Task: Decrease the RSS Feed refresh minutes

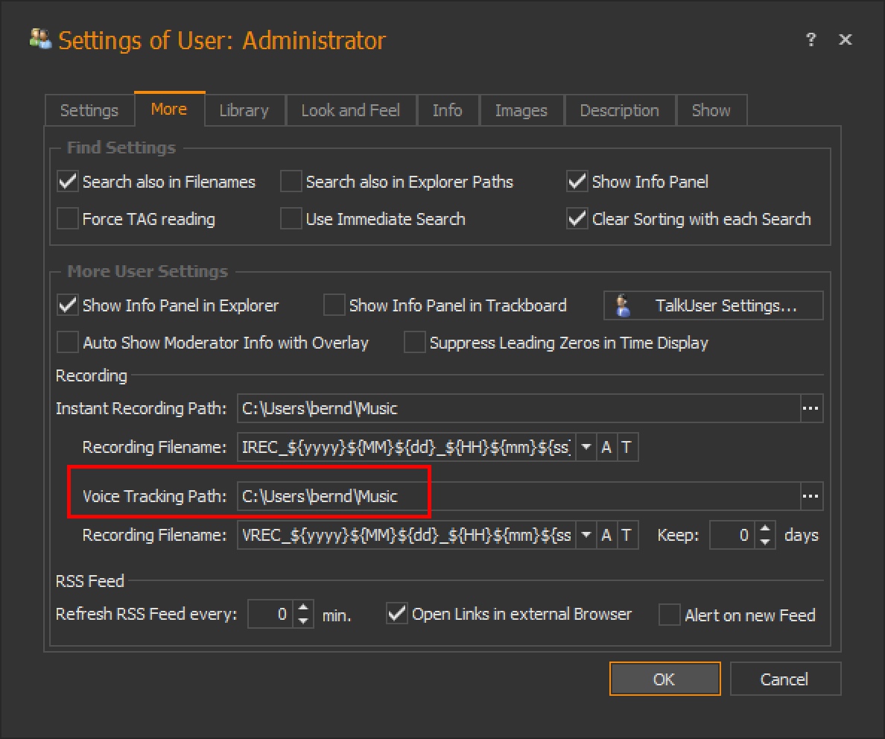Action: 302,621
